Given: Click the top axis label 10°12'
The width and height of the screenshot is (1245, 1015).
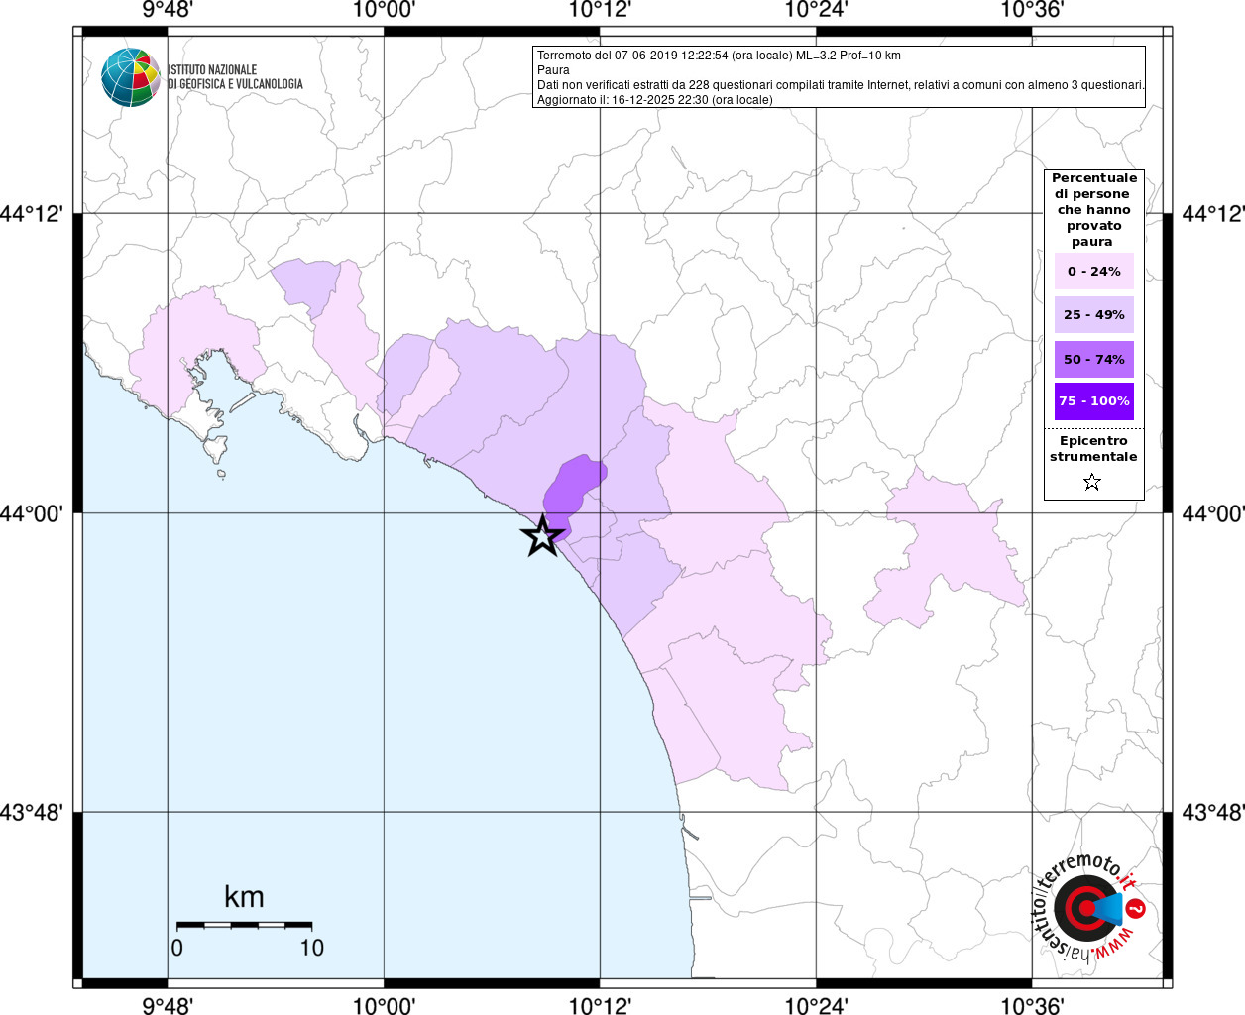Looking at the screenshot, I should pyautogui.click(x=600, y=10).
